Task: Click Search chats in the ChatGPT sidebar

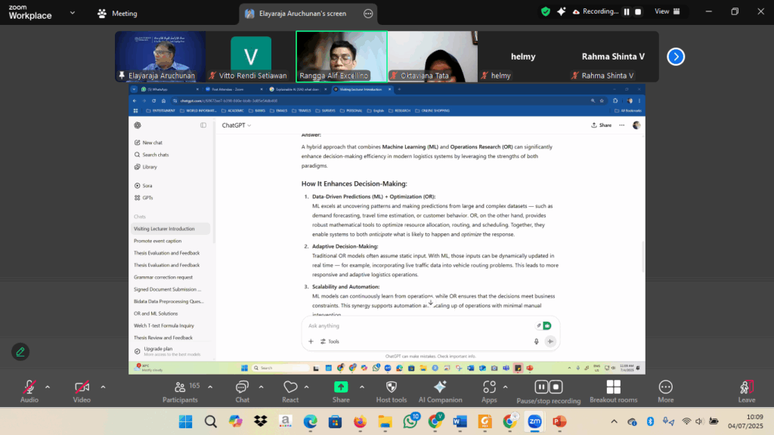Action: (x=151, y=155)
